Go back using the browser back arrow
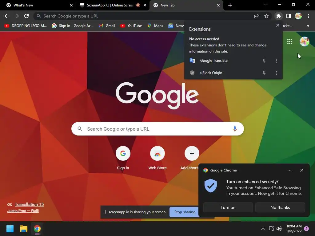The height and width of the screenshot is (236, 315). 7,16
